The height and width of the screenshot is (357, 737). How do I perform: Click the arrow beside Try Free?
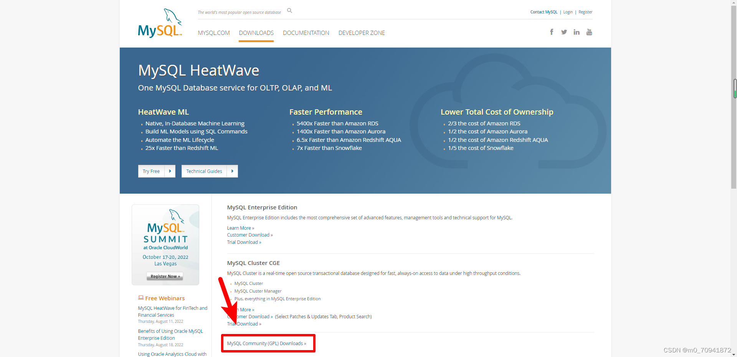tap(170, 171)
